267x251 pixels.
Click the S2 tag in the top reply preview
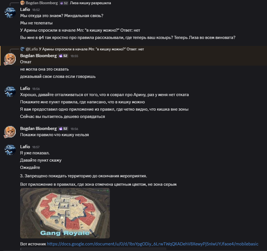64,3
